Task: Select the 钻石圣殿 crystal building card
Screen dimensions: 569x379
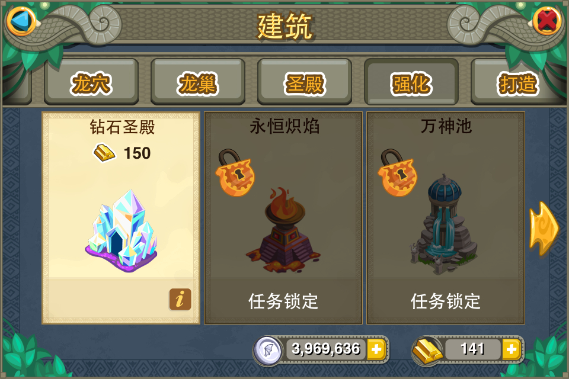Action: (121, 217)
